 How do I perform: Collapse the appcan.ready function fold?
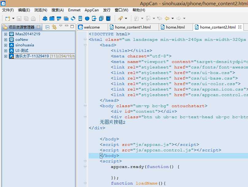85,166
